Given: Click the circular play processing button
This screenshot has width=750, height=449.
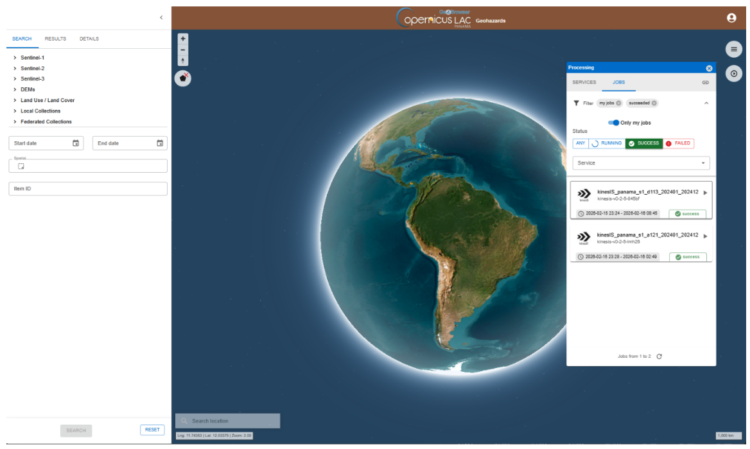Looking at the screenshot, I should 733,74.
